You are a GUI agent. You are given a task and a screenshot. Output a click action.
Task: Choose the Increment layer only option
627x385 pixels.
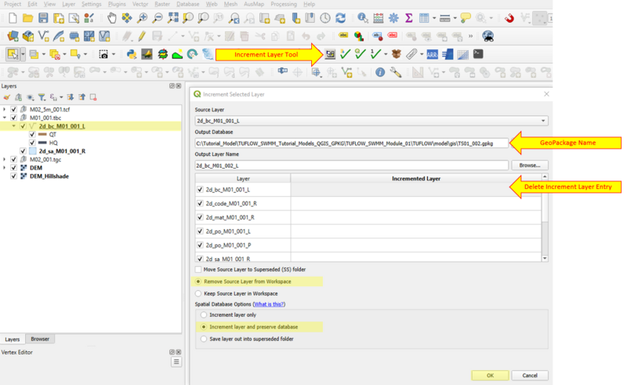point(205,314)
